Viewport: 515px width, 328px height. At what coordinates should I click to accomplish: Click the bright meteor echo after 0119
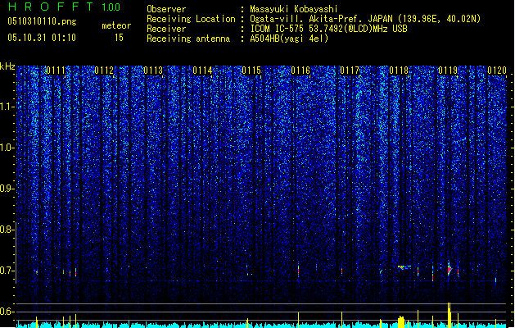click(449, 270)
